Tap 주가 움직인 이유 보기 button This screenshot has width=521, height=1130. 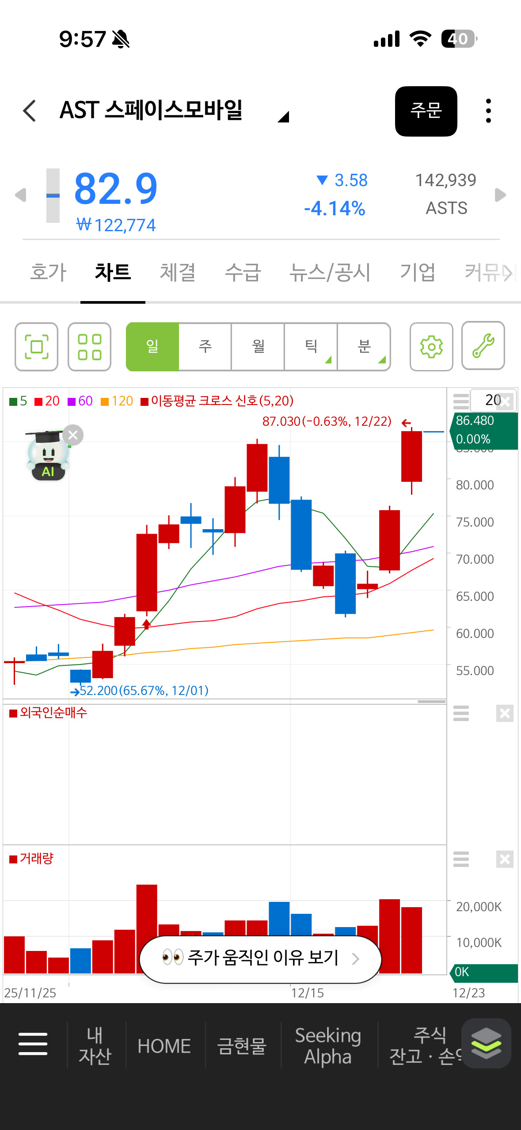[x=260, y=958]
